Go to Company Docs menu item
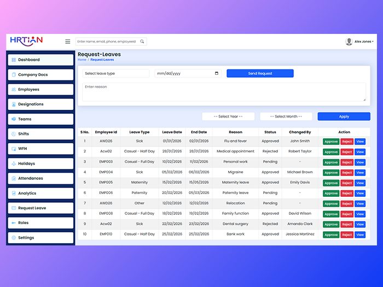Screen dimensions: 383x287 point(40,75)
